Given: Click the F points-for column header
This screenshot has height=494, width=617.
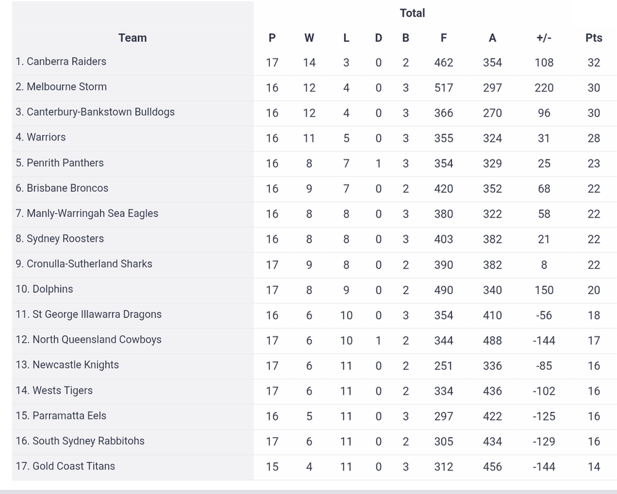Looking at the screenshot, I should click(443, 38).
